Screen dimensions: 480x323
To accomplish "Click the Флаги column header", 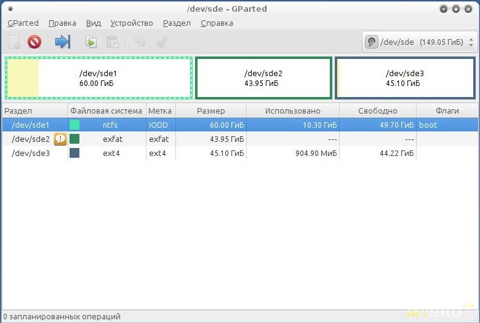I will click(x=447, y=111).
